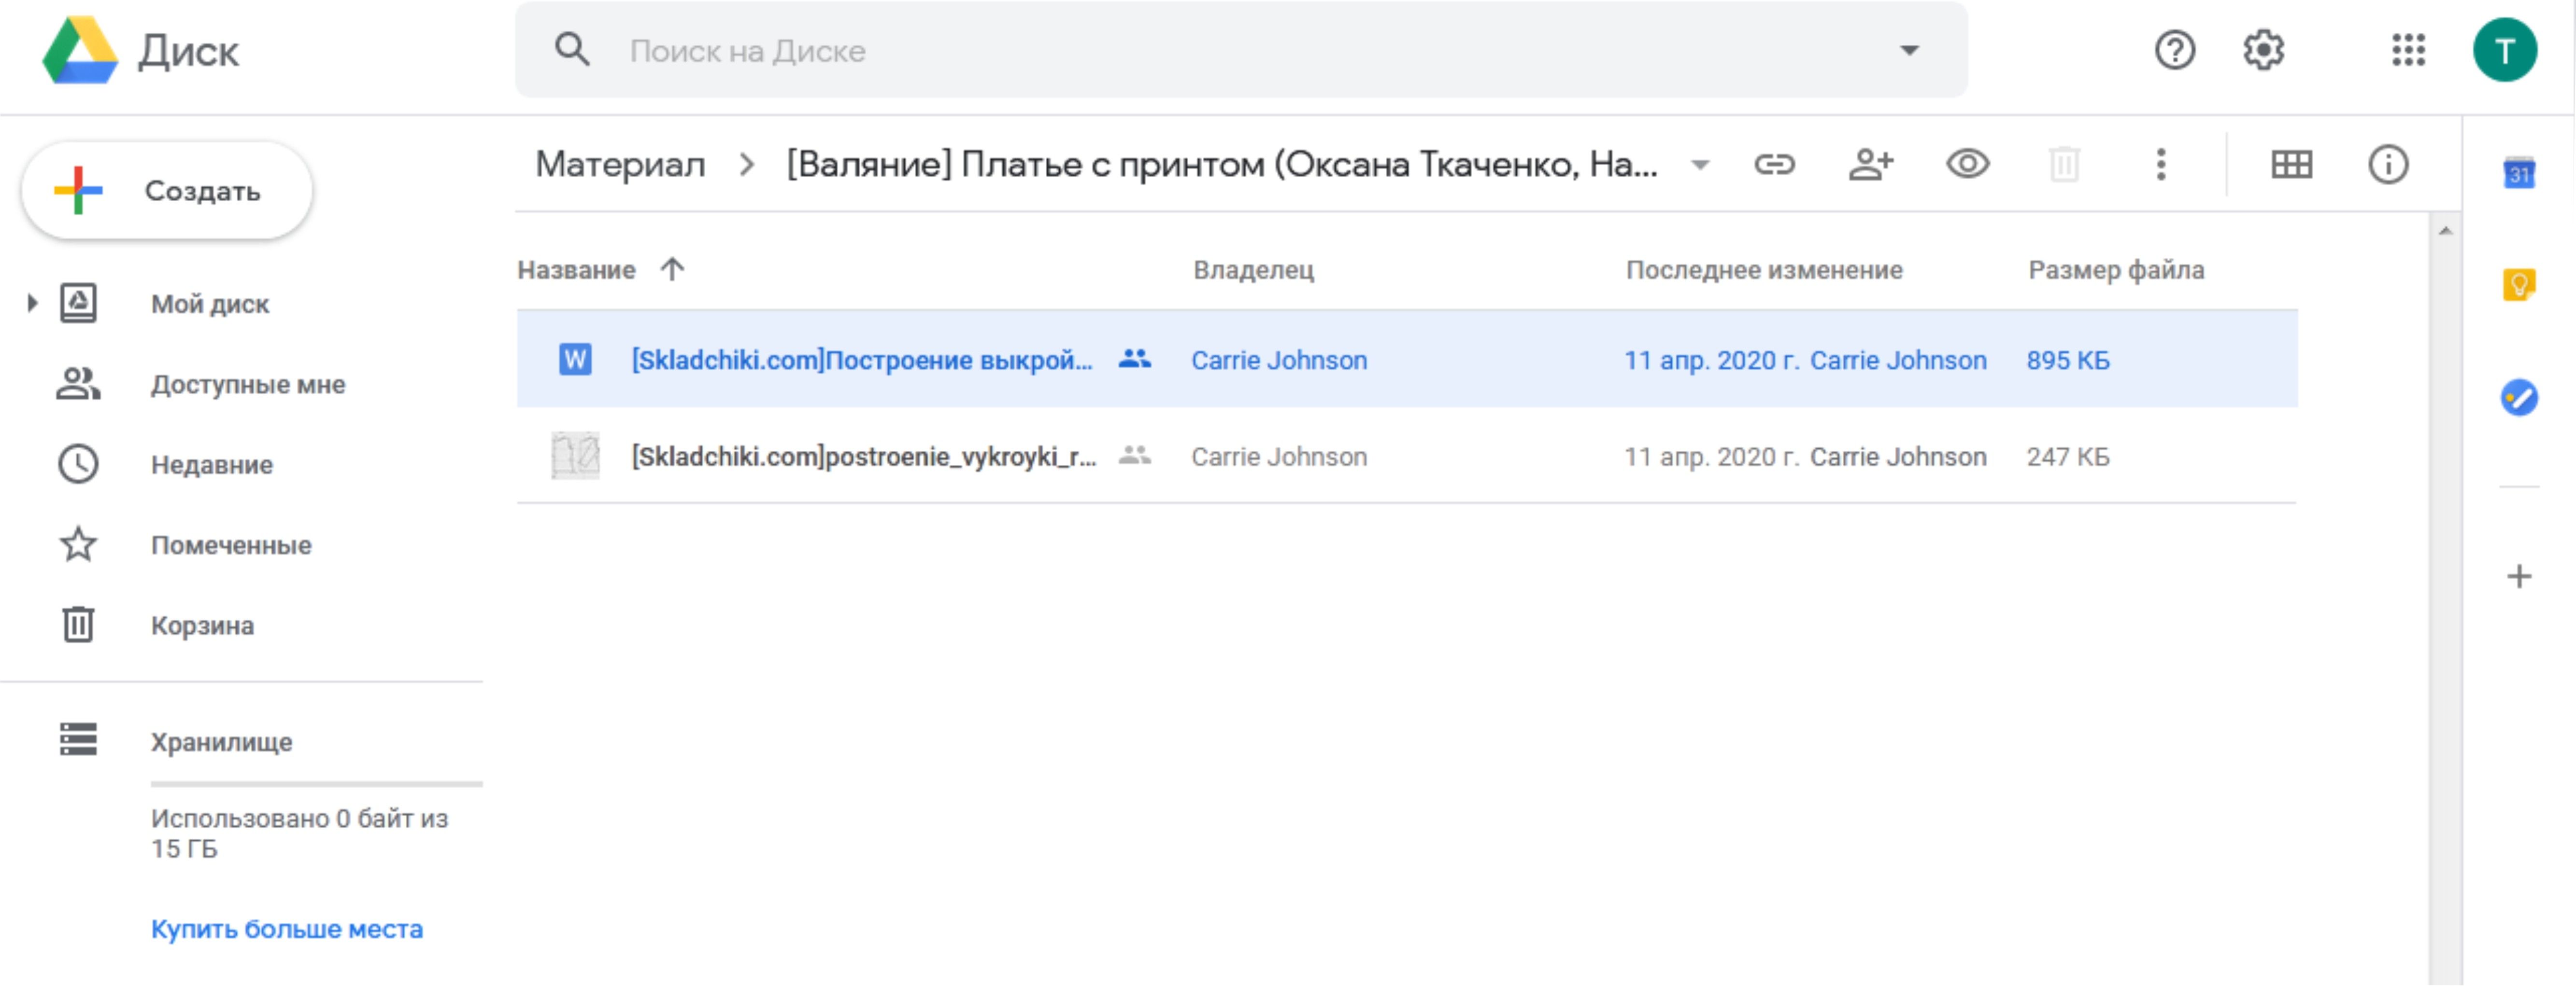Sort by 'Размер файла' column header
The image size is (2576, 986).
(2116, 270)
